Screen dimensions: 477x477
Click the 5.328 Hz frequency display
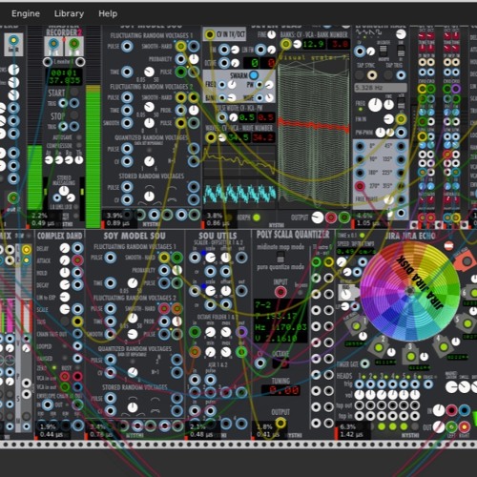click(381, 88)
